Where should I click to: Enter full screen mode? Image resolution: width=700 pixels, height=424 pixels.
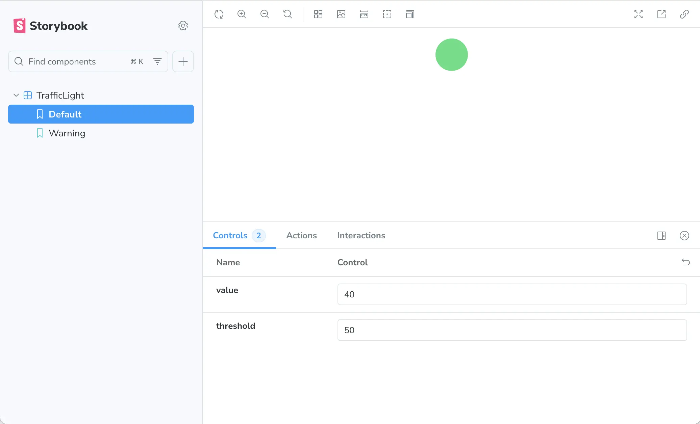[x=639, y=14]
